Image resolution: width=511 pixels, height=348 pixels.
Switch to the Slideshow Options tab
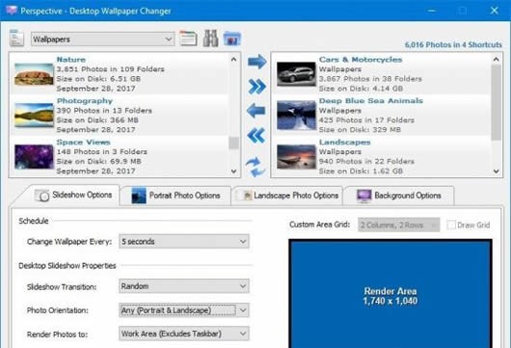pos(73,195)
